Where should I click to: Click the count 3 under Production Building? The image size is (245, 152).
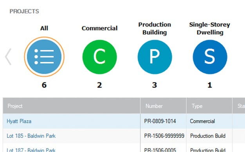[155, 85]
